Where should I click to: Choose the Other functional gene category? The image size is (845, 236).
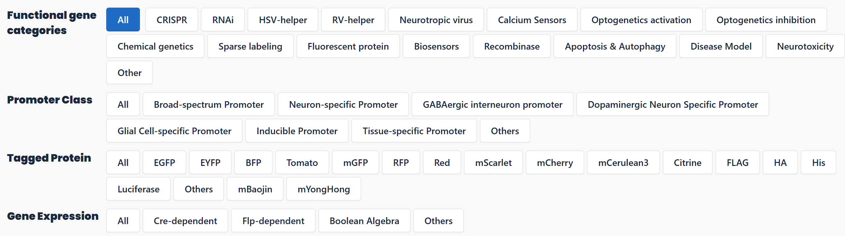pos(129,73)
